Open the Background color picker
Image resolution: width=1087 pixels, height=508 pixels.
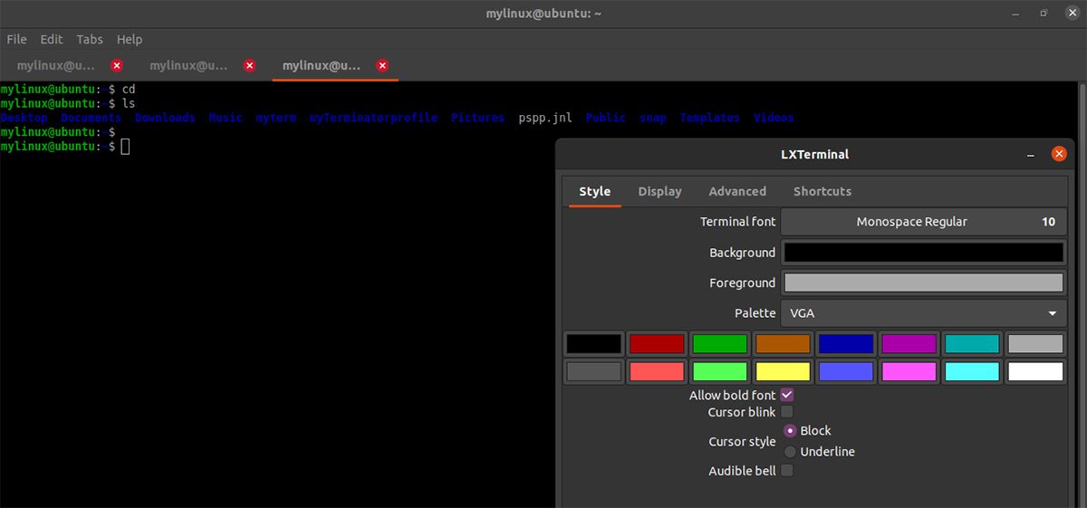click(x=922, y=253)
